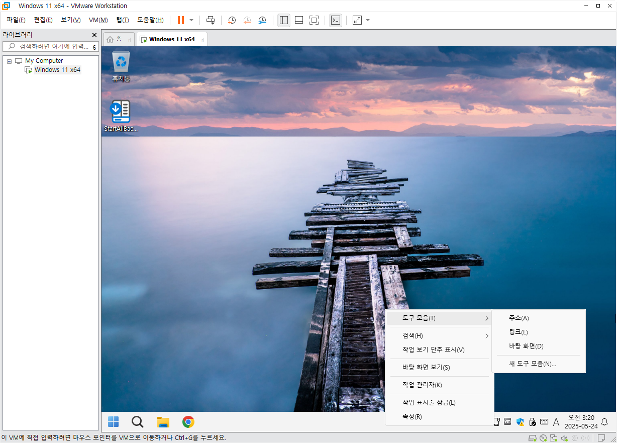Screen dimensions: 617x443
Task: Switch to the Windows 11 x64 tab
Action: tap(172, 39)
